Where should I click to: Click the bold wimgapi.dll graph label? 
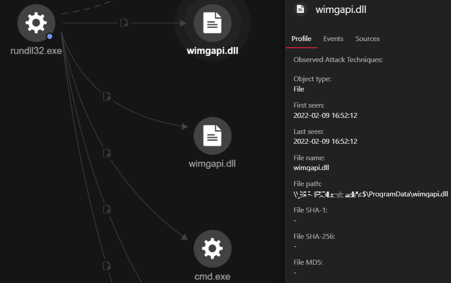click(212, 50)
